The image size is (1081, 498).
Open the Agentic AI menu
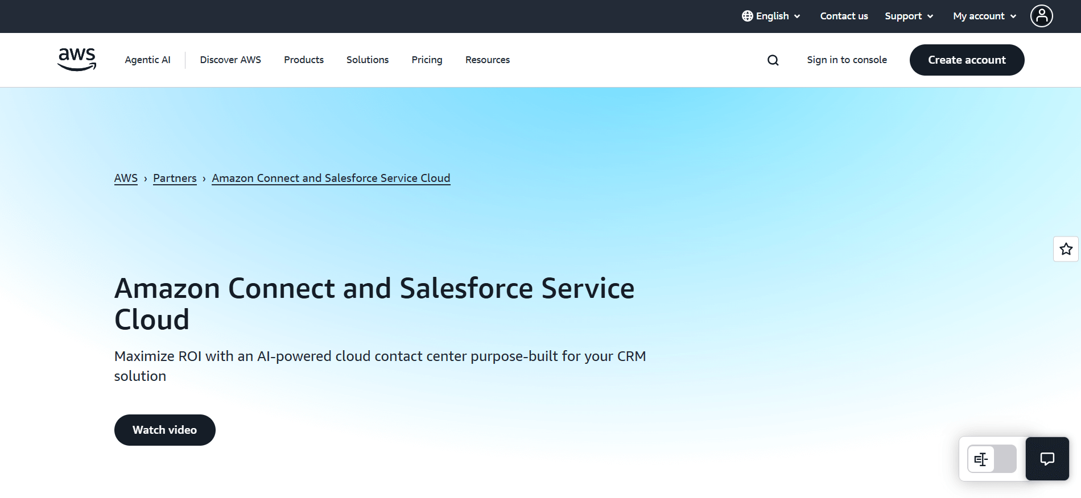(x=147, y=60)
